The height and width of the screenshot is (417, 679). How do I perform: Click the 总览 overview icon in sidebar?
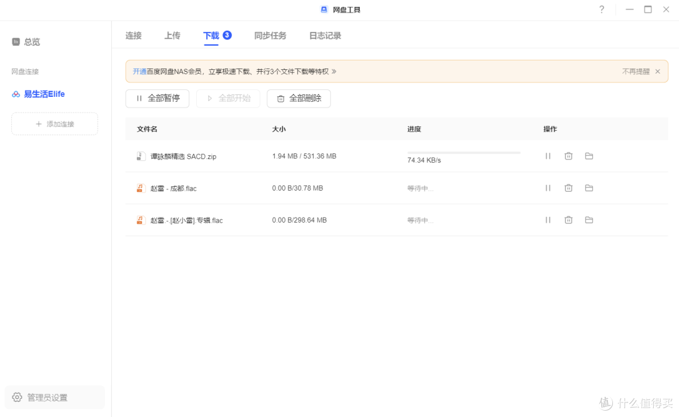(16, 42)
